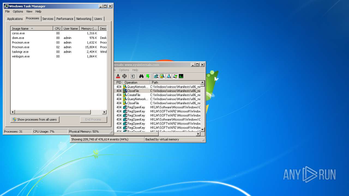The width and height of the screenshot is (349, 196).
Task: Switch to the Services tab
Action: (48, 19)
